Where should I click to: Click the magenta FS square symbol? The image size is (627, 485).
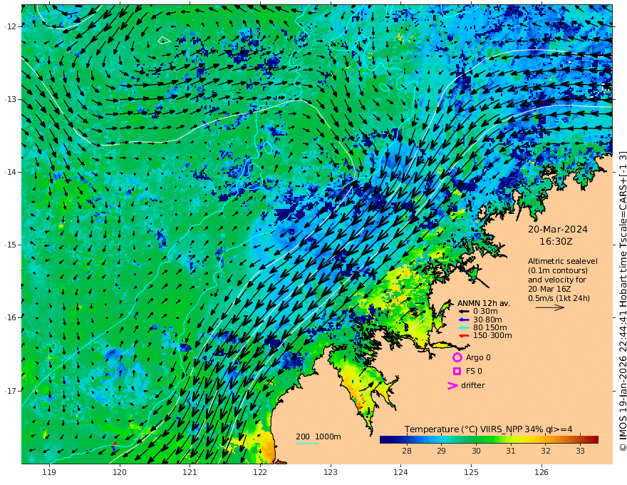coord(457,372)
